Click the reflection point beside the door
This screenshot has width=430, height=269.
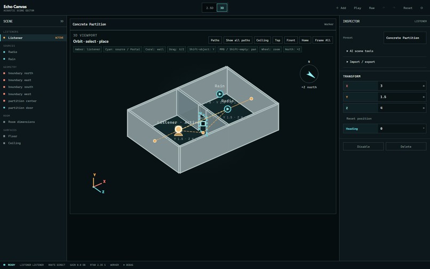[x=203, y=133]
